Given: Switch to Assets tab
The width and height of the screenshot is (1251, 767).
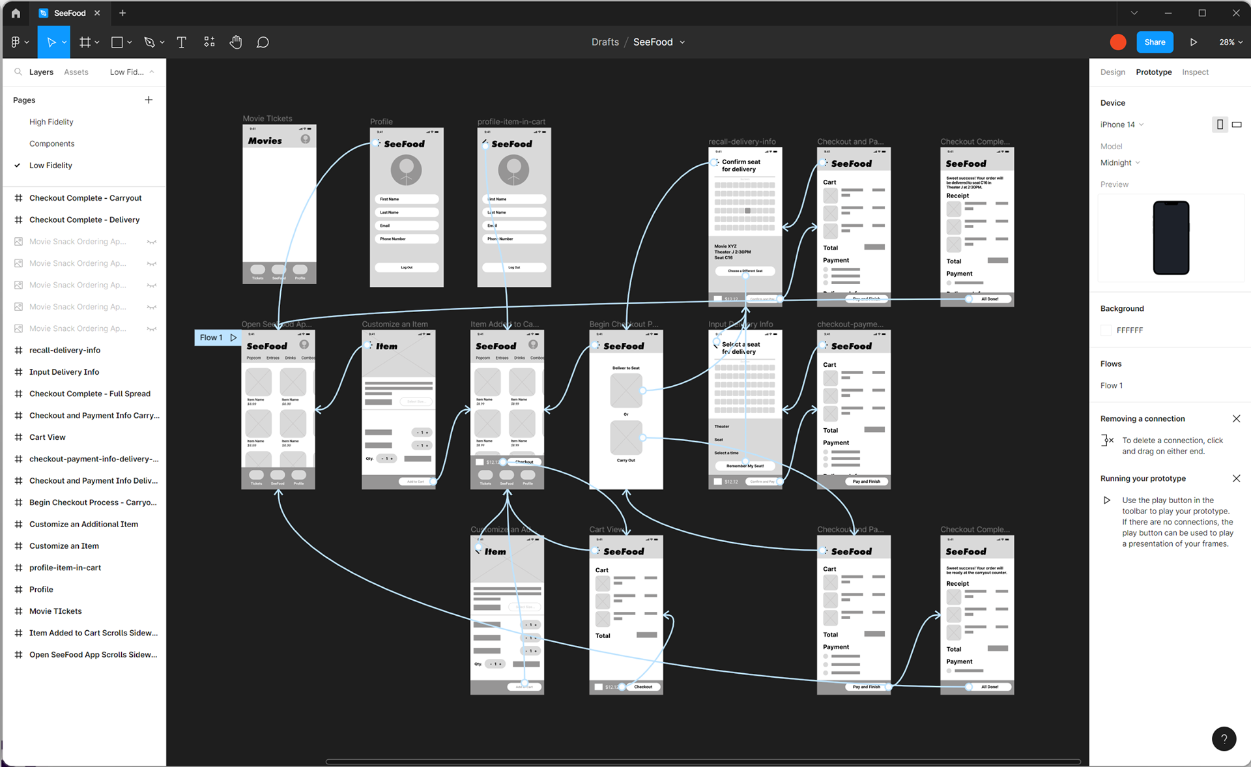Looking at the screenshot, I should pos(76,72).
